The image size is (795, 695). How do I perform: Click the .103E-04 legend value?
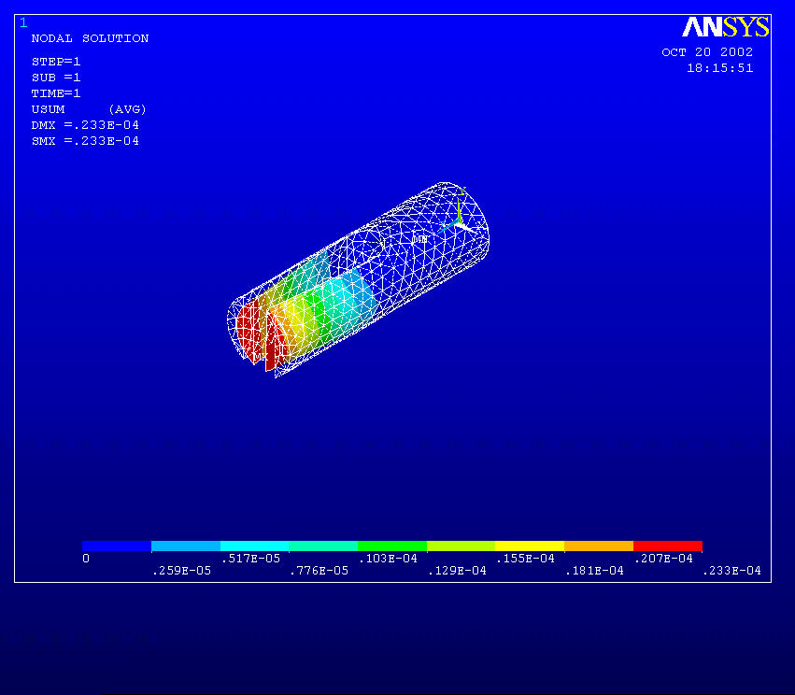(388, 559)
